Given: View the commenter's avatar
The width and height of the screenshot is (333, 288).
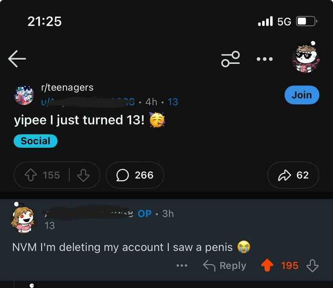Looking at the screenshot, I should pyautogui.click(x=24, y=219).
